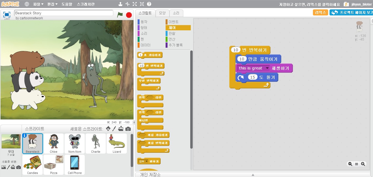The width and height of the screenshot is (373, 177).
Task: Select the Charlie sprite
Action: pos(96,144)
